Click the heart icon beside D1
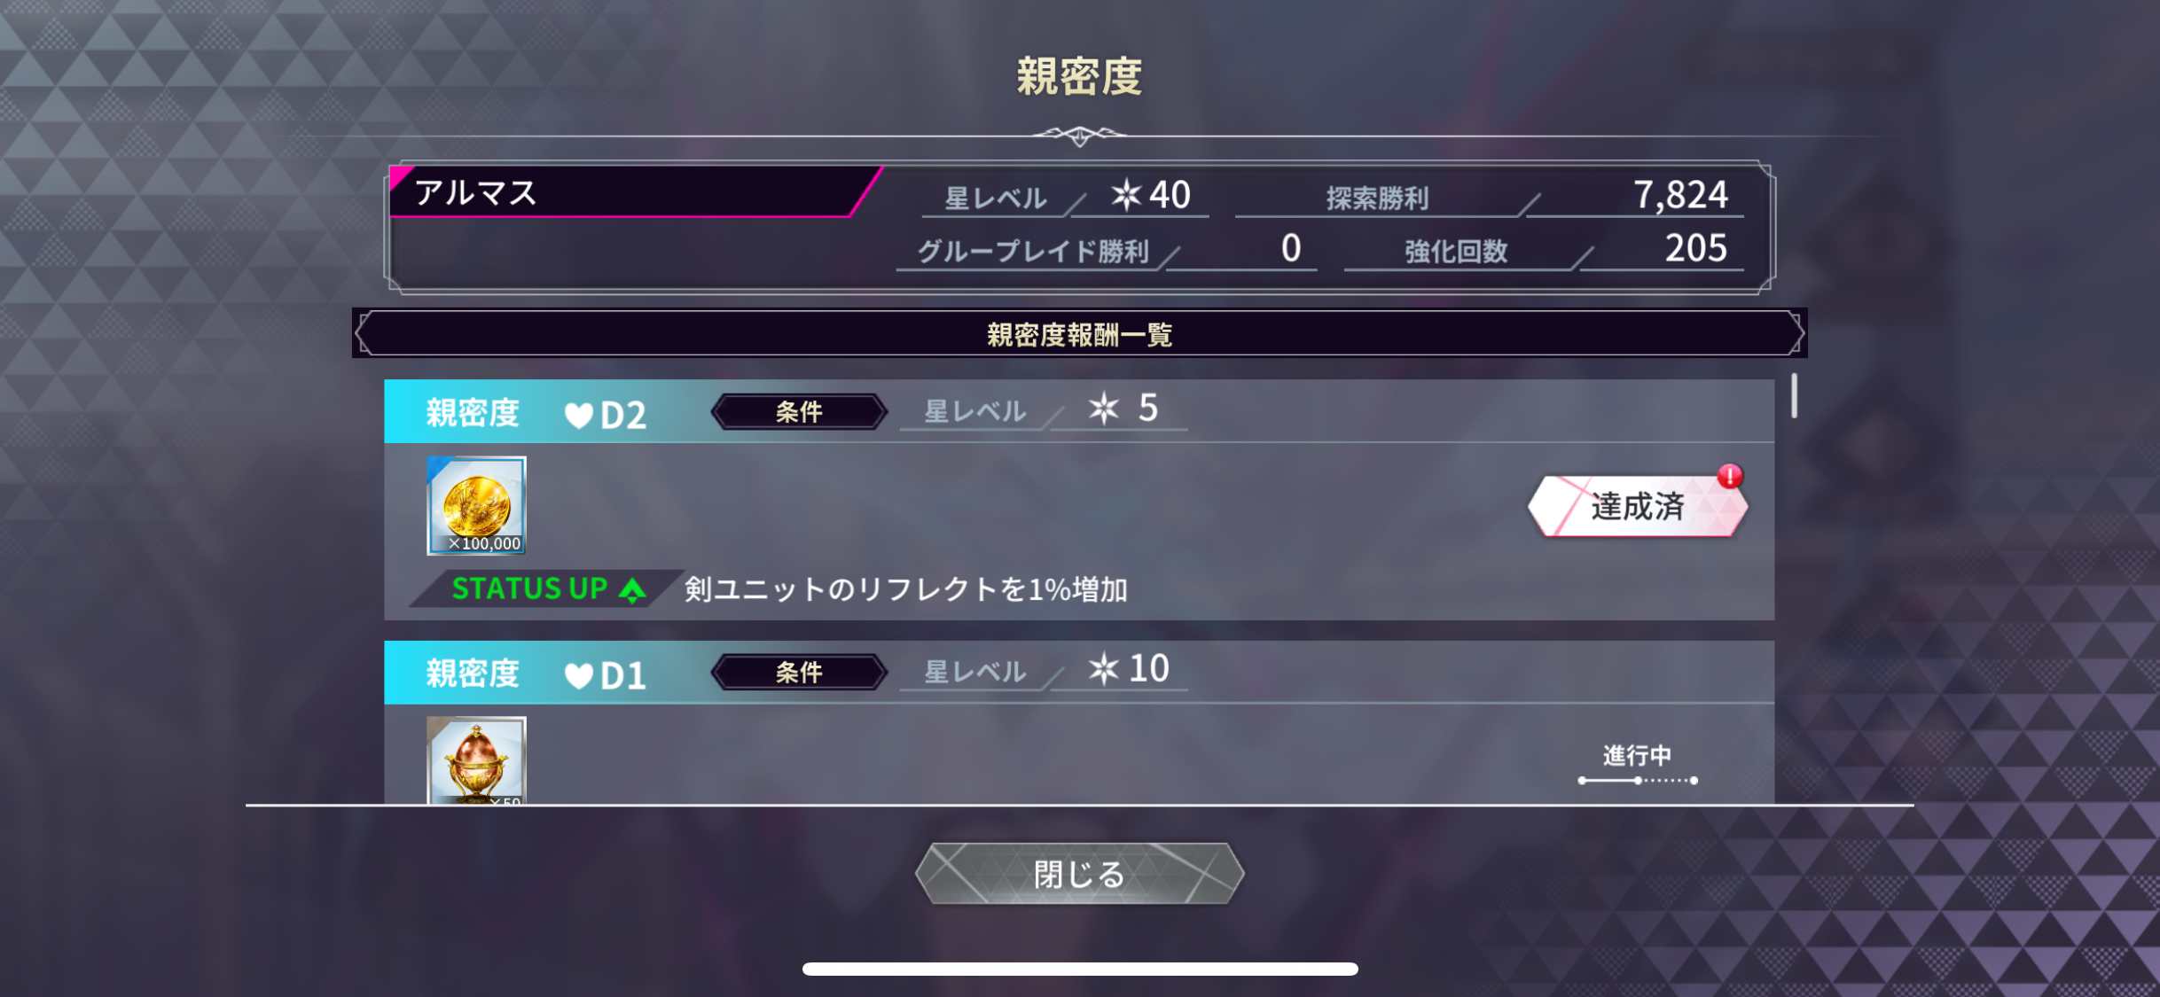 [x=579, y=675]
